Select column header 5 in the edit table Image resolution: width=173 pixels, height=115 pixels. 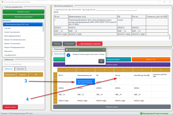(x=142, y=70)
